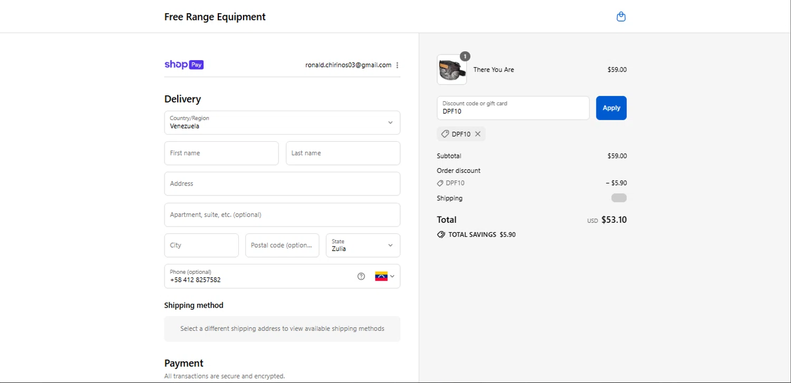Click the TOTAL SAVINGS $5.90 text

tap(482, 234)
